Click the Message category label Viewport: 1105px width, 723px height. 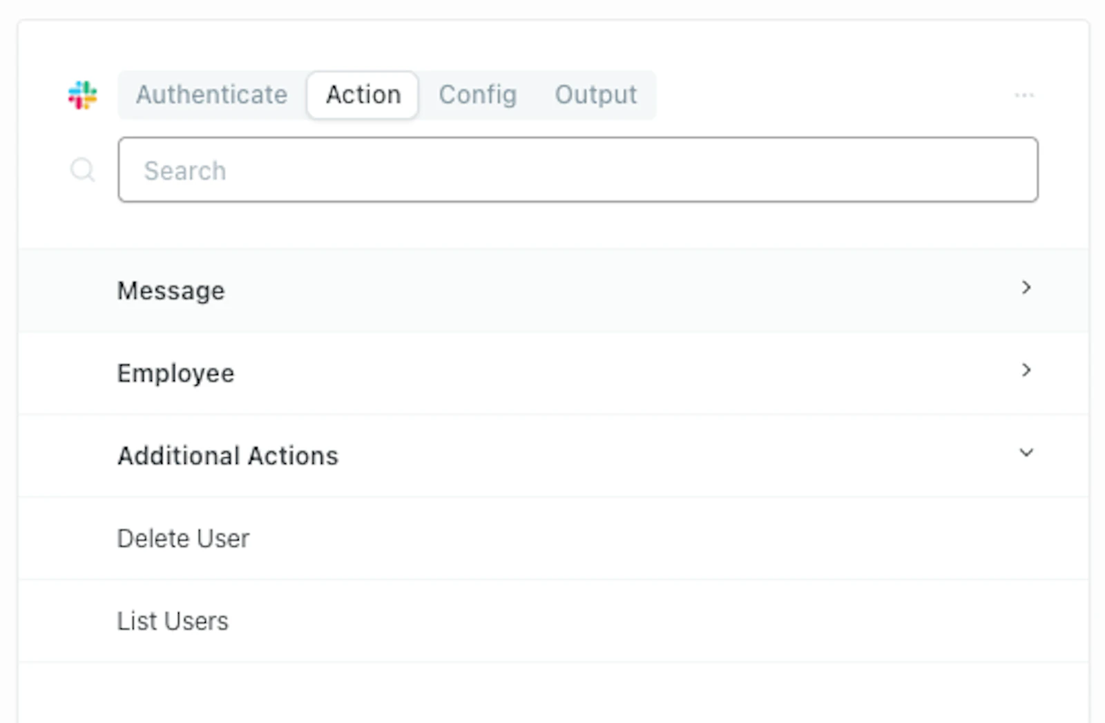(x=171, y=291)
